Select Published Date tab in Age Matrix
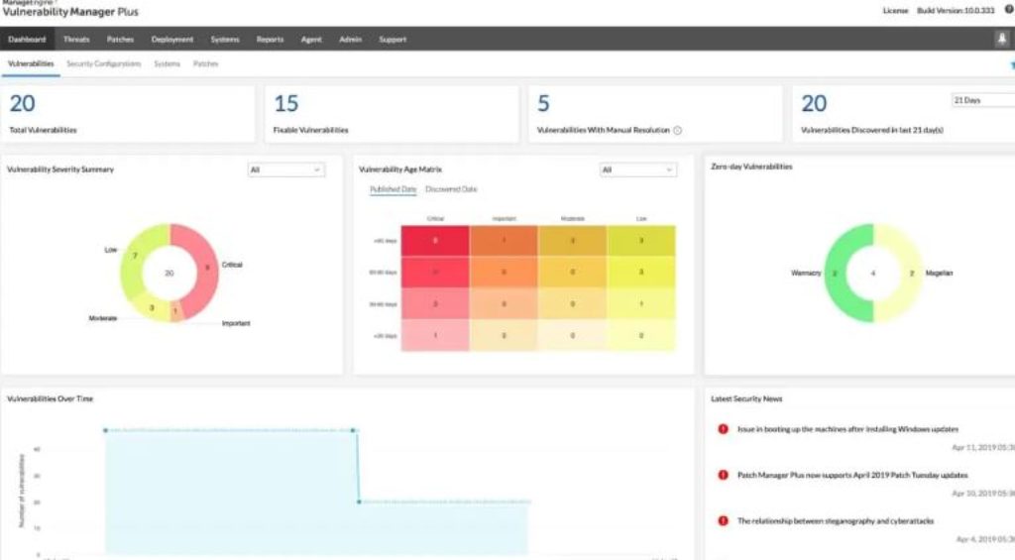 [x=393, y=189]
